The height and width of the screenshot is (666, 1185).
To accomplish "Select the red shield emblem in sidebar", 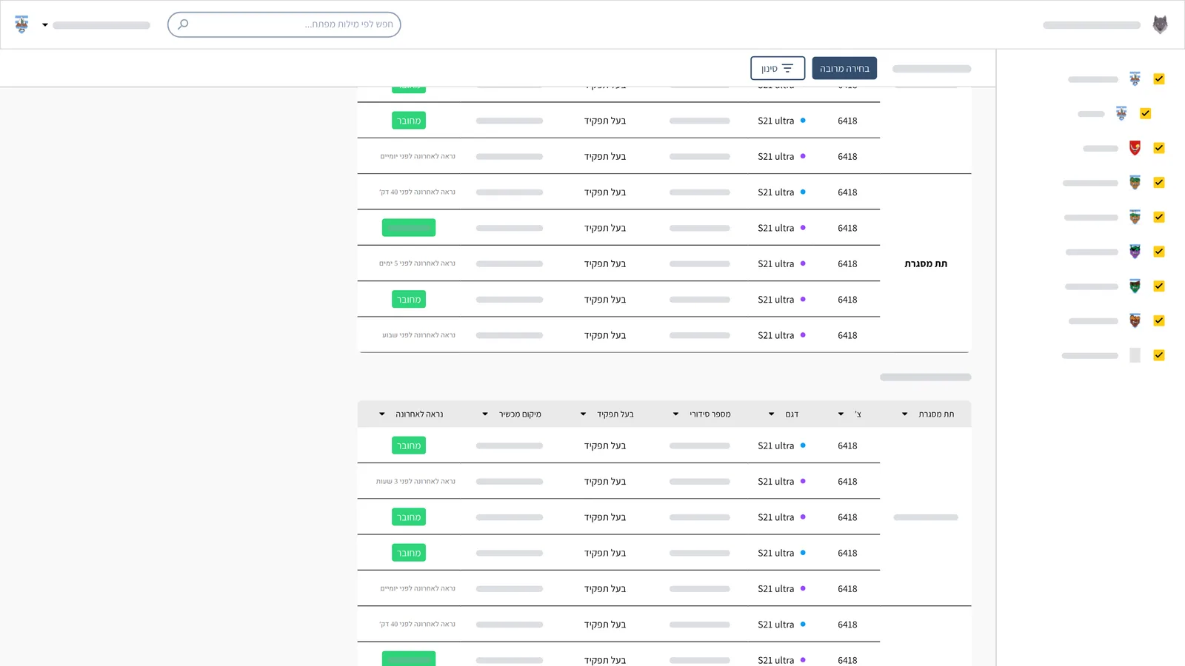I will coord(1135,148).
